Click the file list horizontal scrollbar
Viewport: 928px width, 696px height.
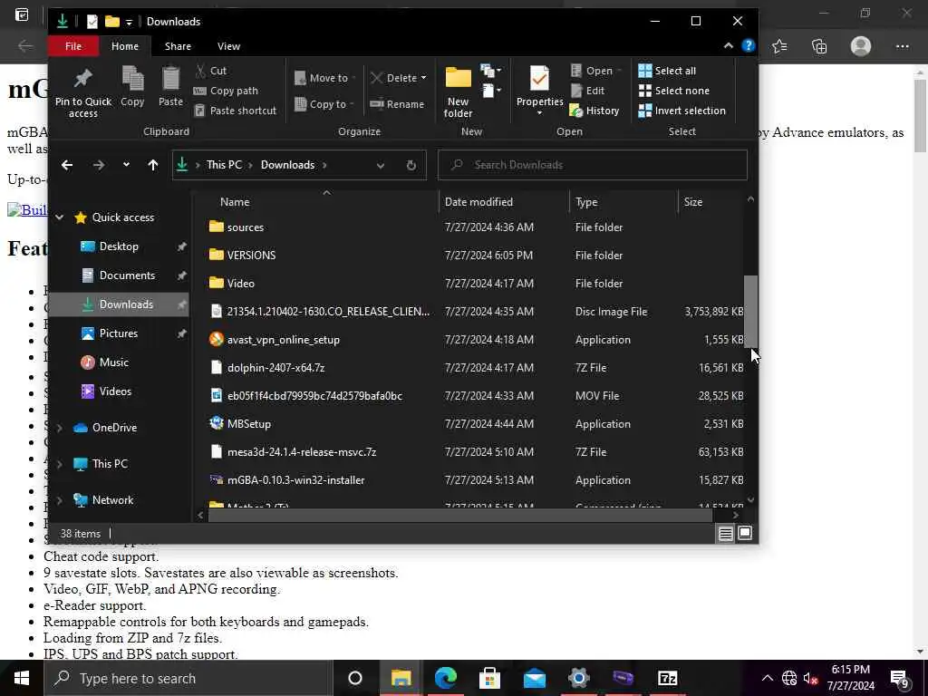tap(460, 516)
